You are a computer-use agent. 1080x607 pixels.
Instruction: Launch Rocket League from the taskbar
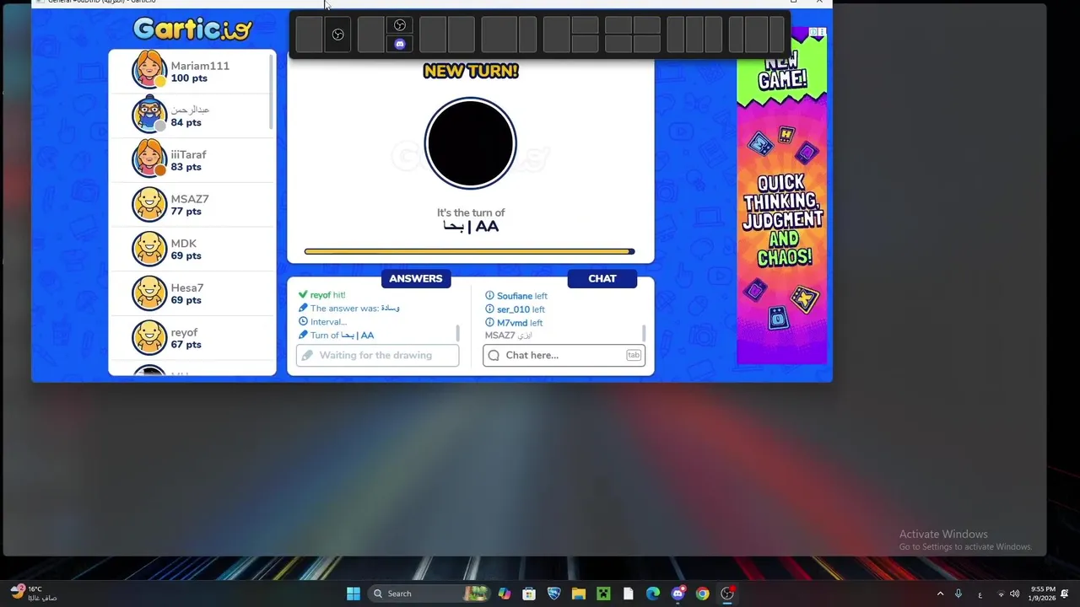point(553,594)
